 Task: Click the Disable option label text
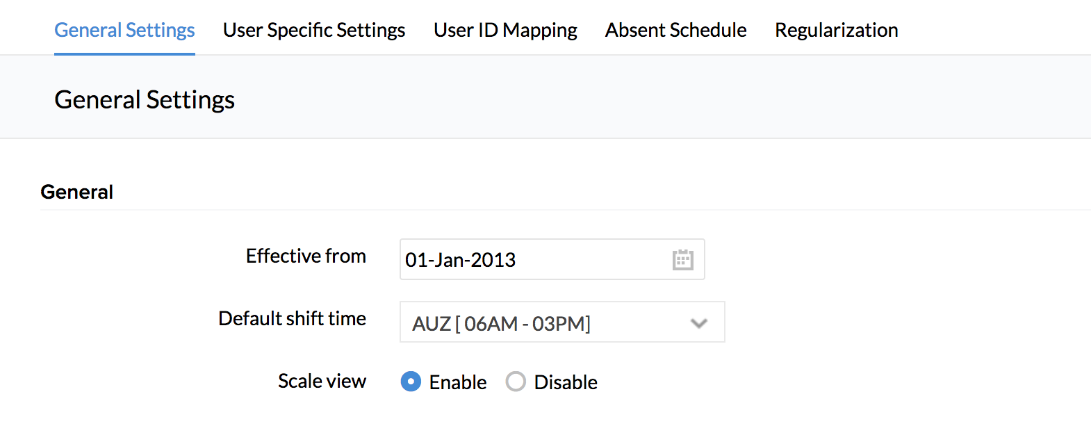tap(566, 382)
